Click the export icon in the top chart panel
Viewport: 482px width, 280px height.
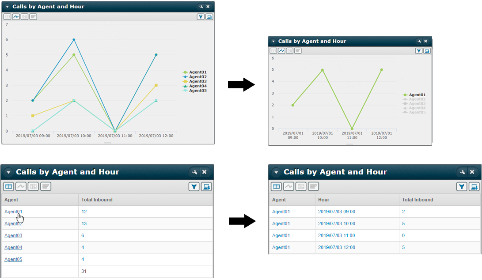209,16
